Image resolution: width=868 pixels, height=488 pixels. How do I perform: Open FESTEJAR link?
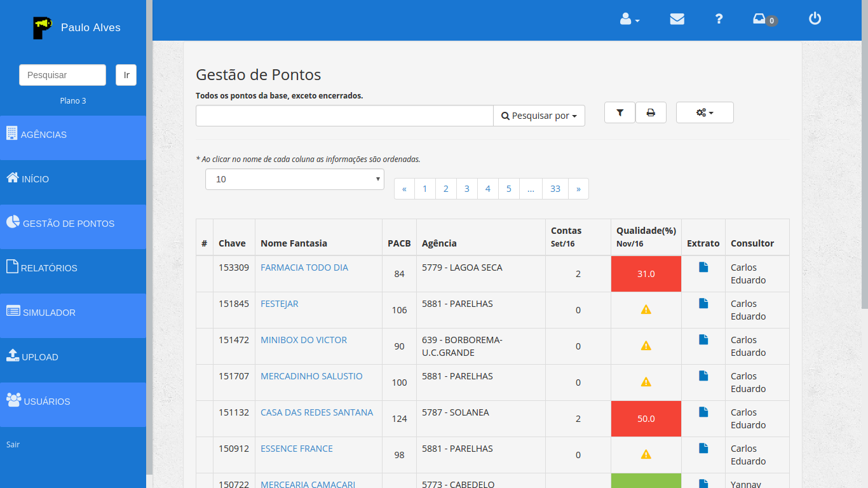(x=280, y=304)
